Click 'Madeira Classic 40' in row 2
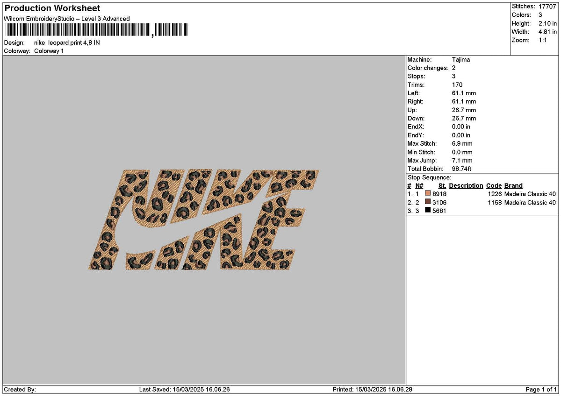 tap(530, 202)
